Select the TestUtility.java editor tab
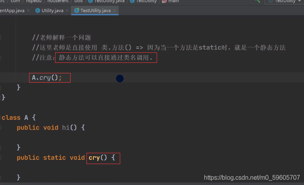304x185 pixels. pyautogui.click(x=95, y=10)
